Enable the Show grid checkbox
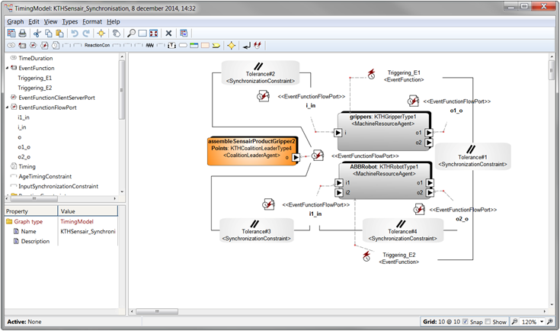The height and width of the screenshot is (331, 560). coord(488,322)
